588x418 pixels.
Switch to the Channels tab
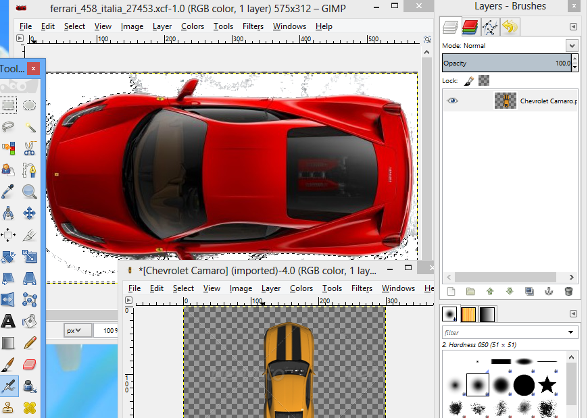point(470,27)
